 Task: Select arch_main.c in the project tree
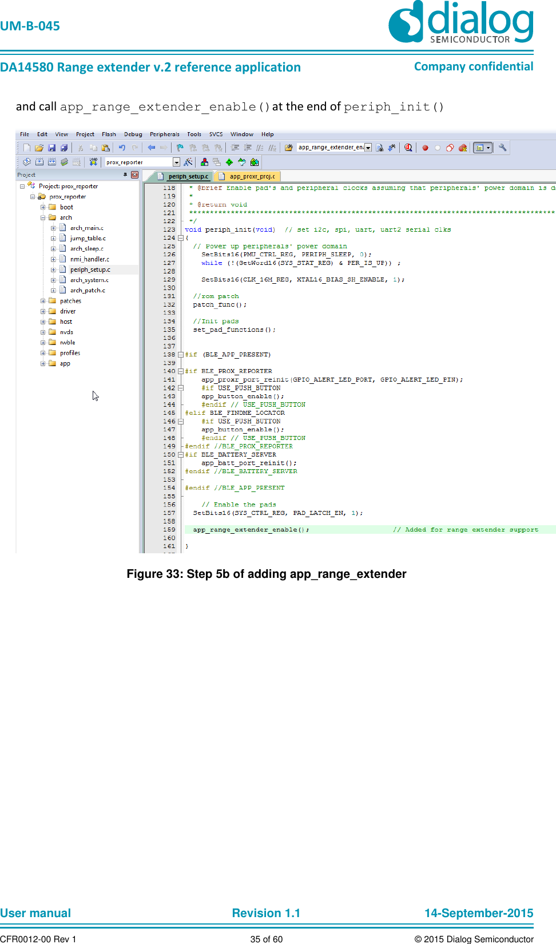[x=87, y=228]
